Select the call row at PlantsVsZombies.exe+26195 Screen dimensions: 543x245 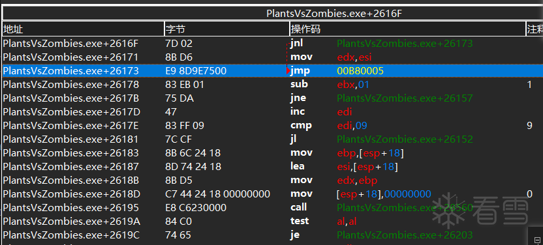pos(273,208)
